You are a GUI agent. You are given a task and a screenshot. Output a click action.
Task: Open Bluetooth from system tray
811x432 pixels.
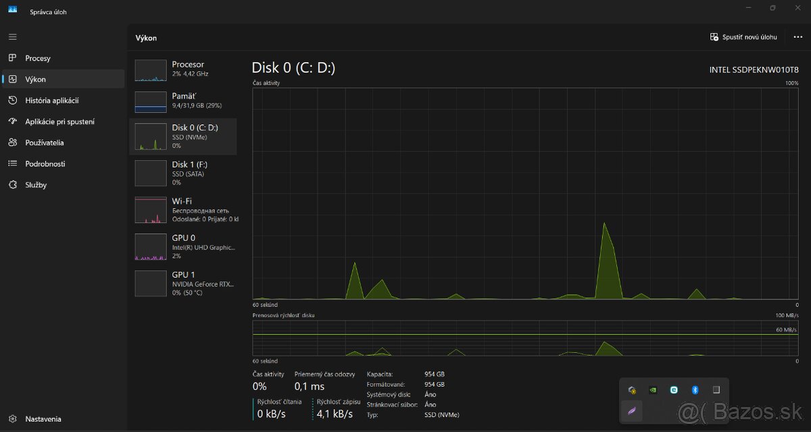click(x=695, y=390)
